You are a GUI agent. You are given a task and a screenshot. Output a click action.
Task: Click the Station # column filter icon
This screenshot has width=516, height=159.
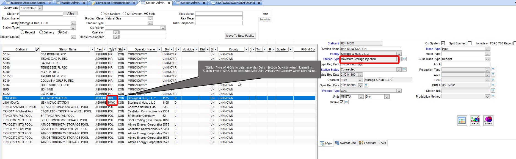pos(37,49)
